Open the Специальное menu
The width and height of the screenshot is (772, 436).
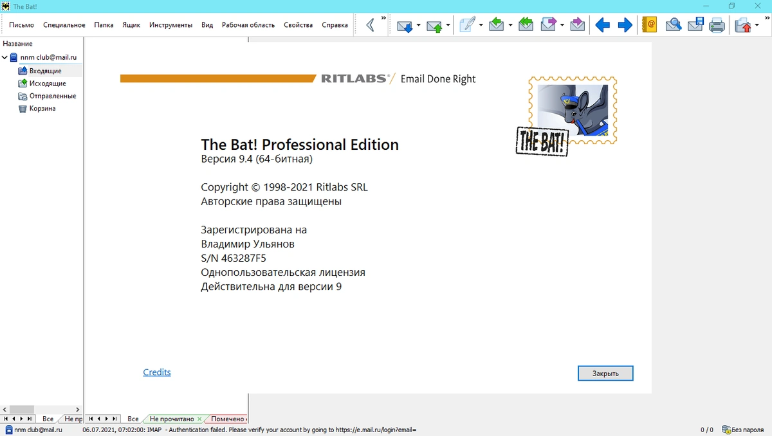pos(64,25)
